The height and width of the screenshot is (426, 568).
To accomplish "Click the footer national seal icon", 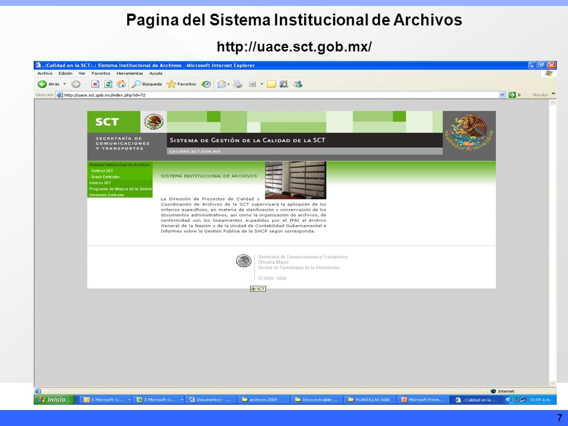I will (243, 261).
